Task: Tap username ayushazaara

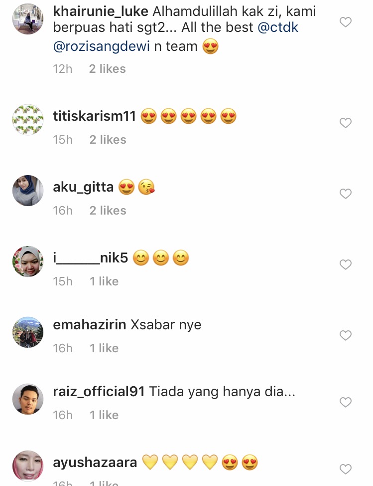Action: click(95, 463)
